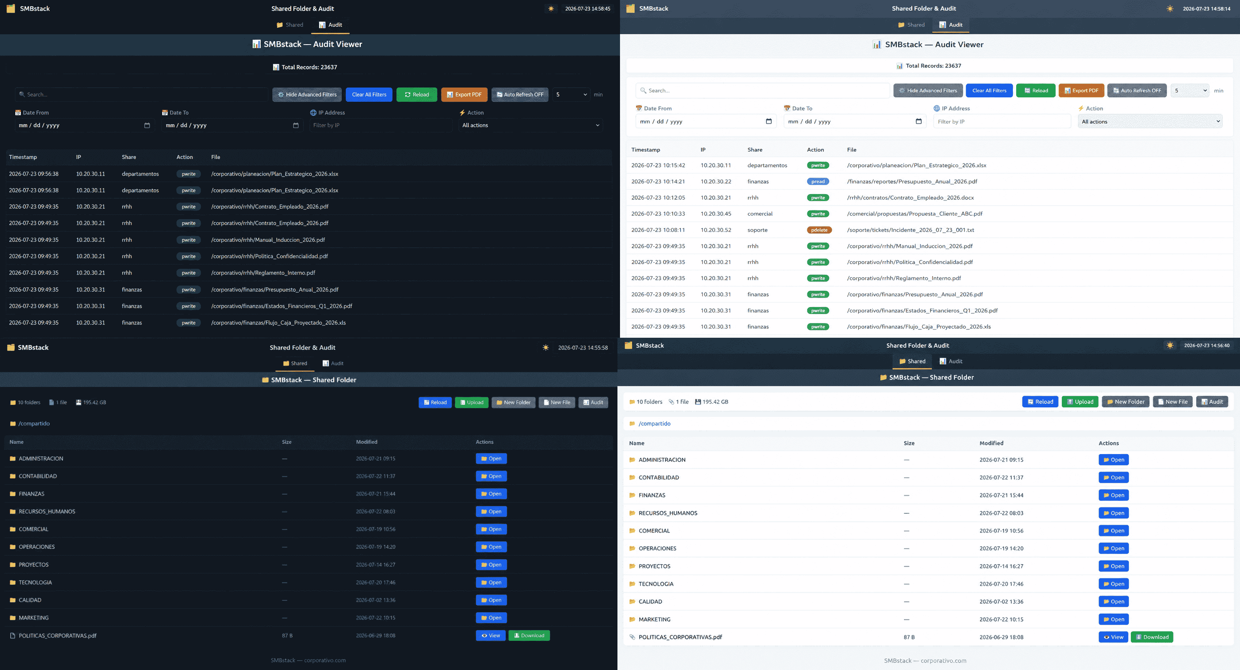Click folder icon beside /compartido in light panel
The height and width of the screenshot is (670, 1240).
pyautogui.click(x=632, y=424)
